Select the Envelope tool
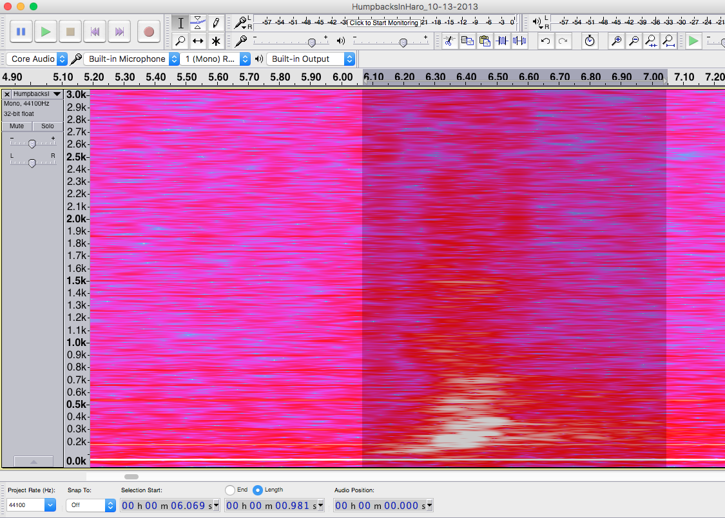Viewport: 725px width, 518px height. coord(198,23)
